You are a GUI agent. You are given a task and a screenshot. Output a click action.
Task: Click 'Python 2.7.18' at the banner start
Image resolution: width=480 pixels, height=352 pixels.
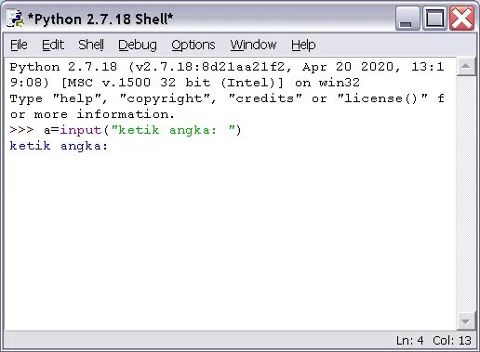click(63, 67)
